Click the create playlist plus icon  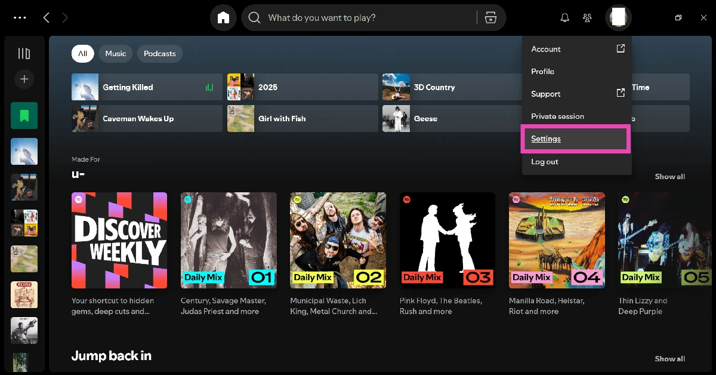click(24, 79)
